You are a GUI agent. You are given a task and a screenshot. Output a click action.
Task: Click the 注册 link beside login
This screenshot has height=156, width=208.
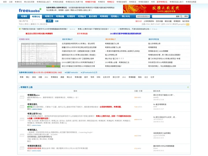coord(57,21)
